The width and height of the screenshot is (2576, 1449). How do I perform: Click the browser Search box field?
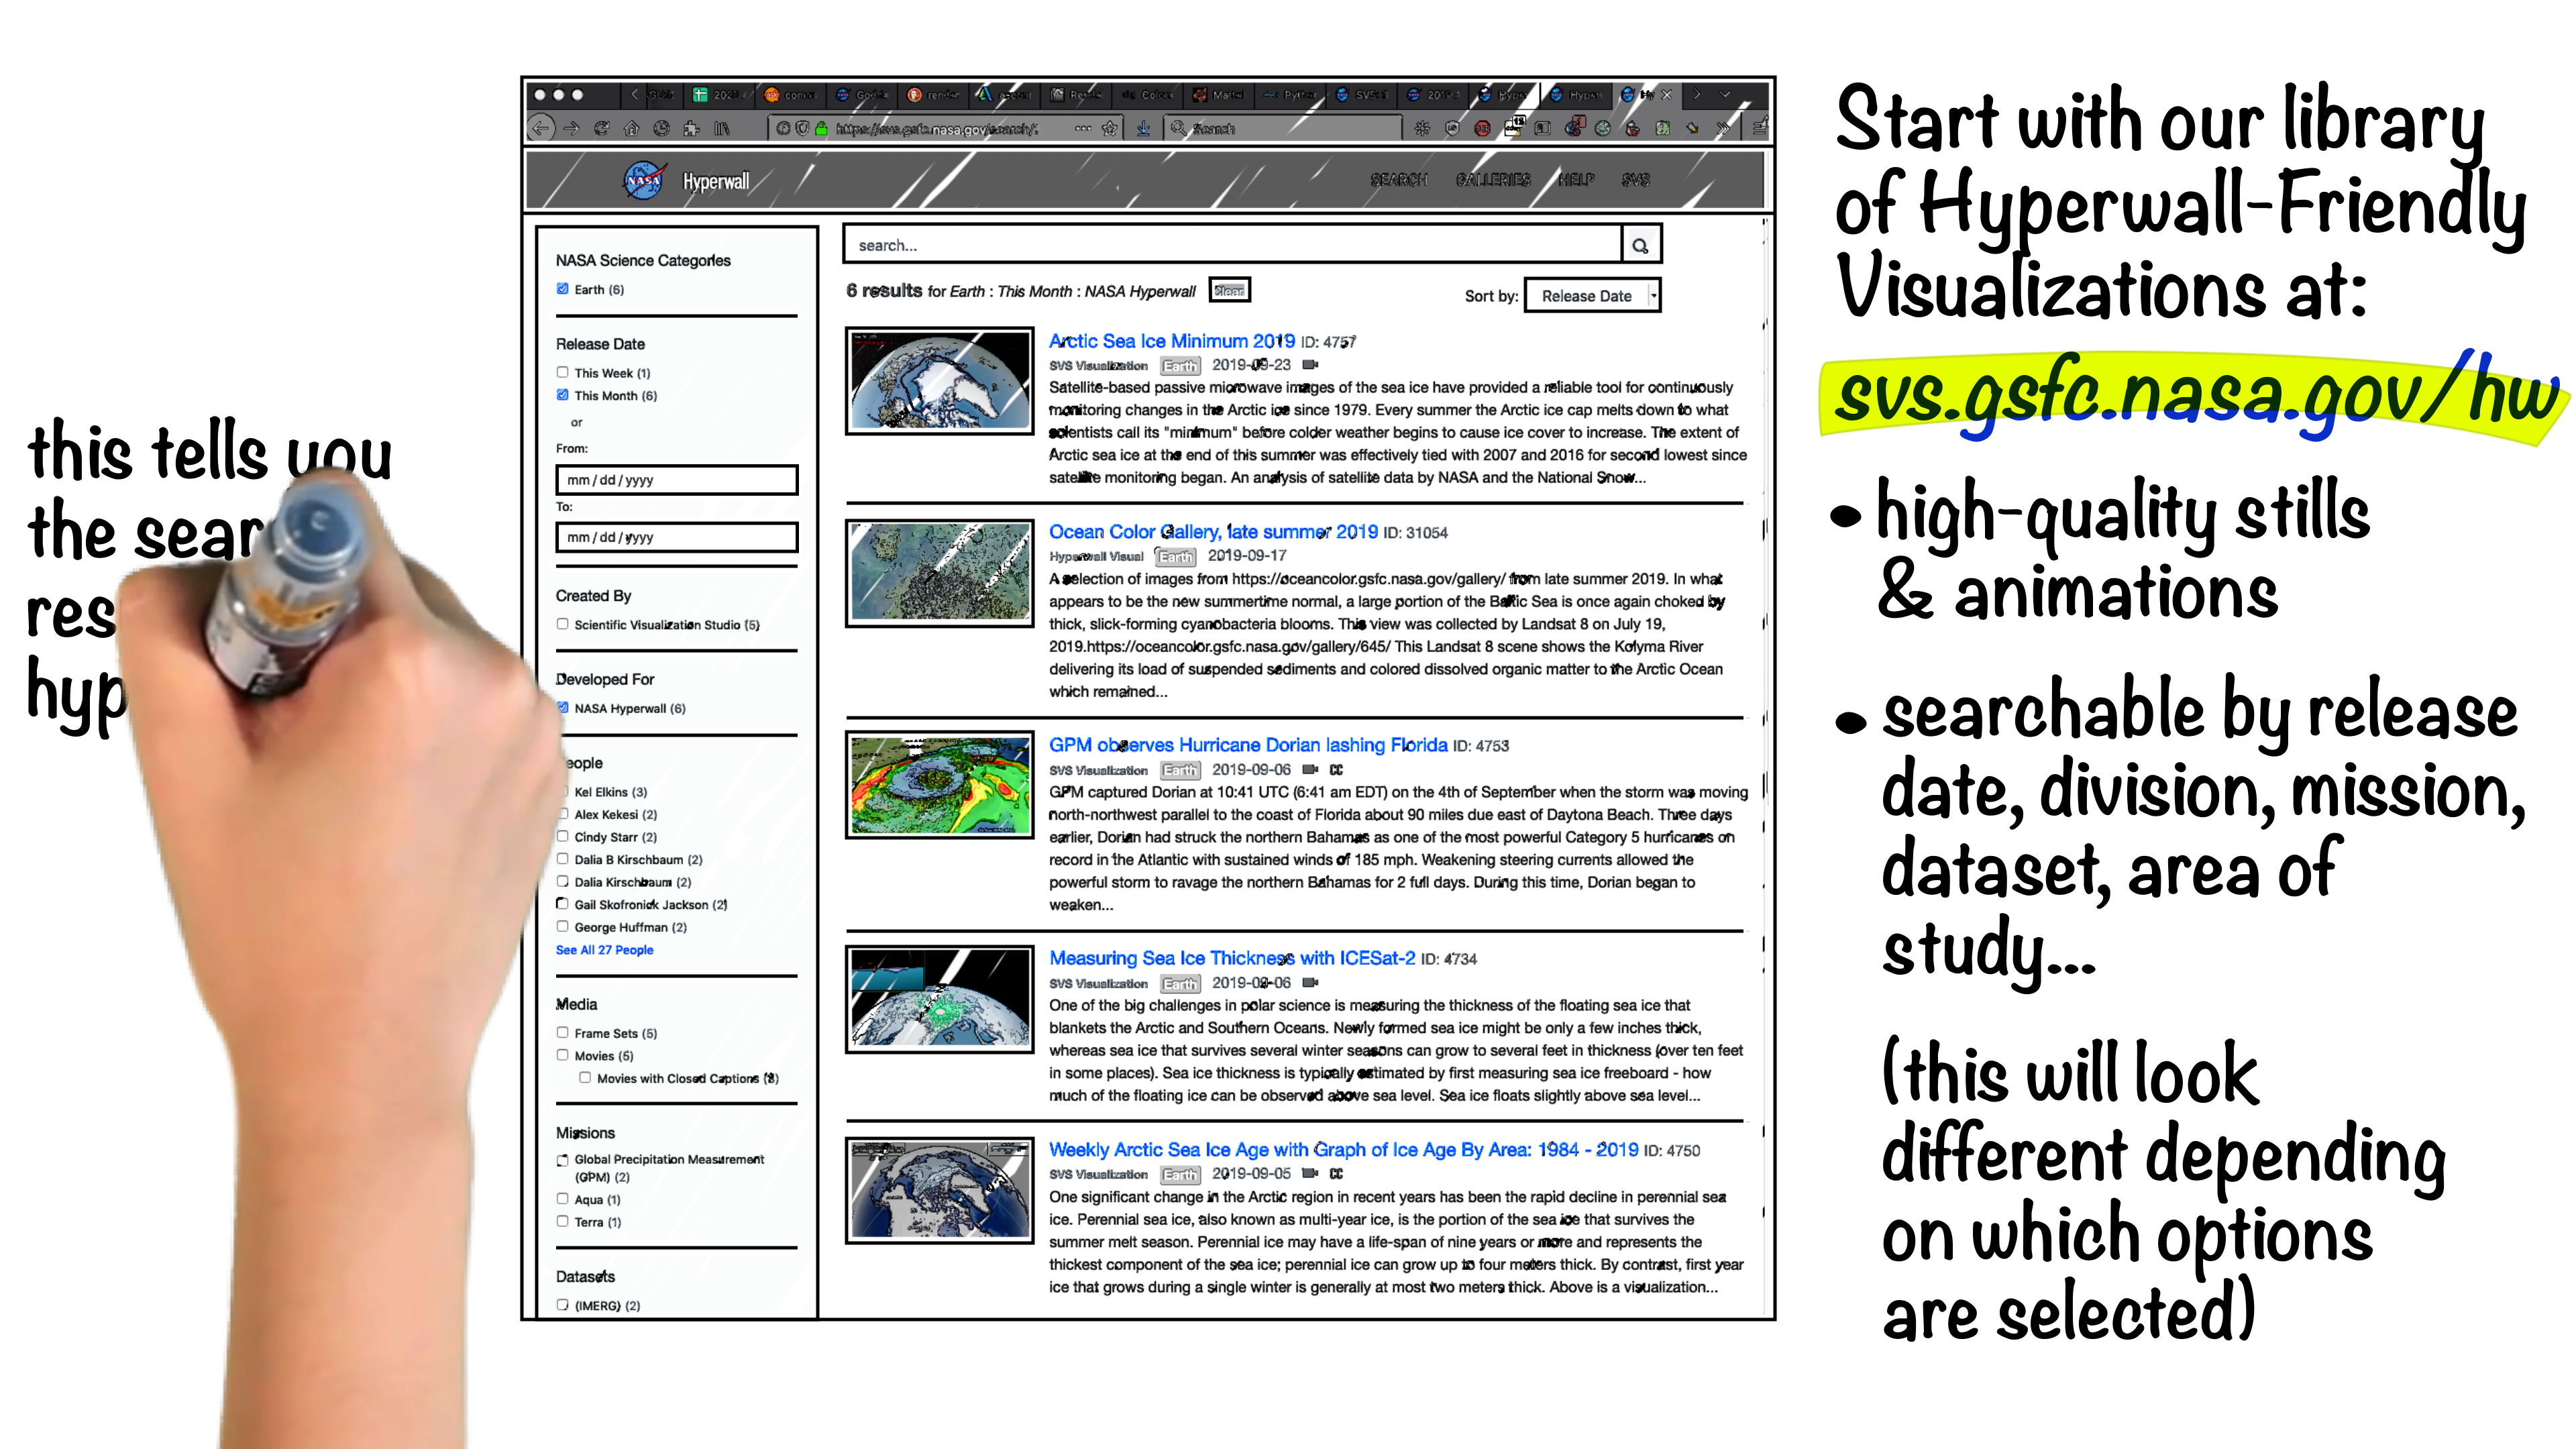[x=1283, y=128]
